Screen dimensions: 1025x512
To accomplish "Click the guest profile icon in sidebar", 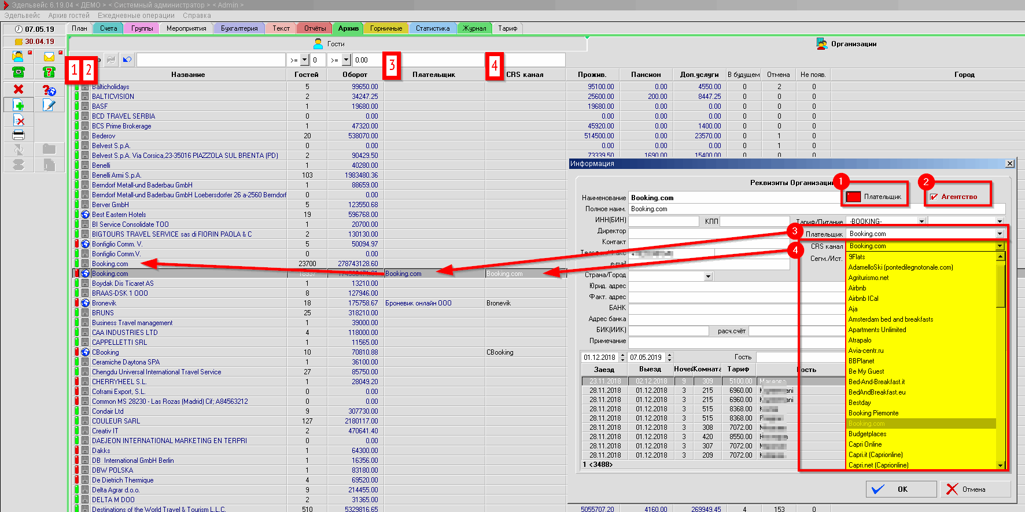I will point(18,56).
